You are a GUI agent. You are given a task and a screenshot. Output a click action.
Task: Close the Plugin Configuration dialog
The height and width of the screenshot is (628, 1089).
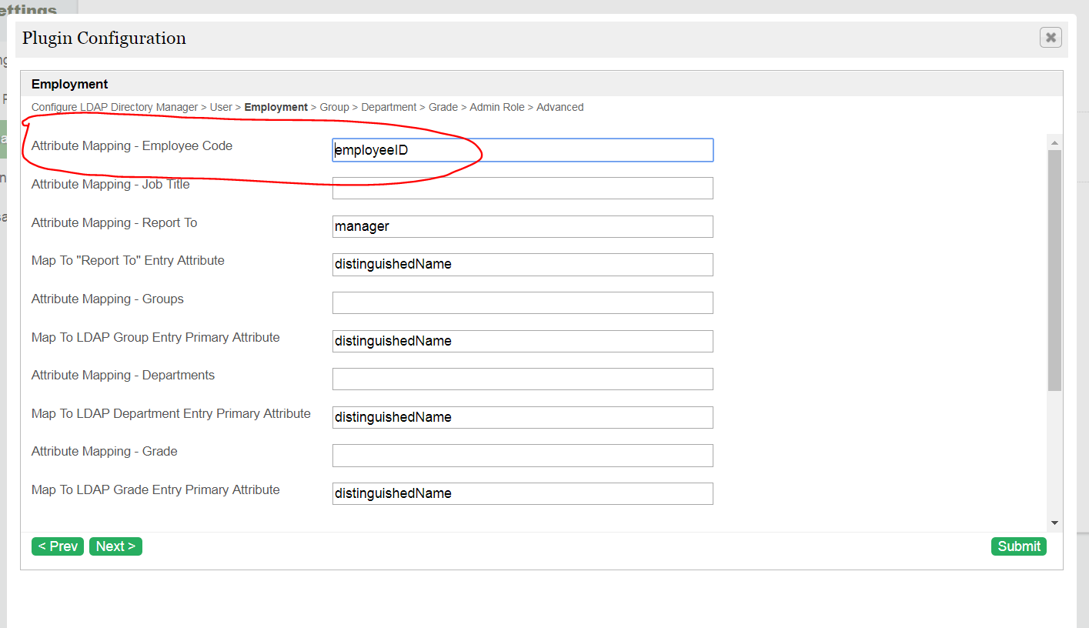(x=1051, y=37)
